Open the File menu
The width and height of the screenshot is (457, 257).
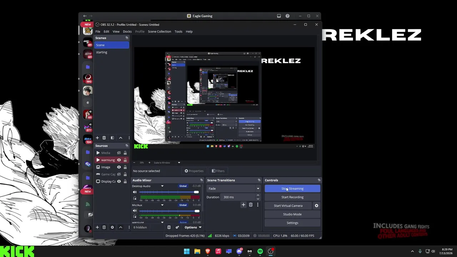pos(98,31)
